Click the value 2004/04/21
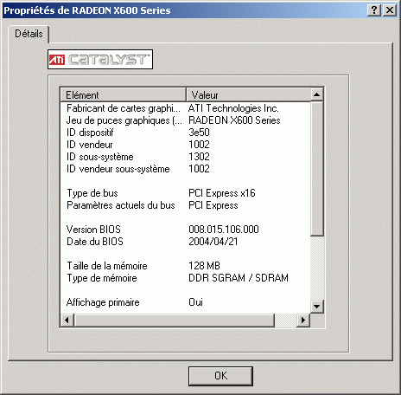Screen dimensions: 401x395 coord(213,242)
